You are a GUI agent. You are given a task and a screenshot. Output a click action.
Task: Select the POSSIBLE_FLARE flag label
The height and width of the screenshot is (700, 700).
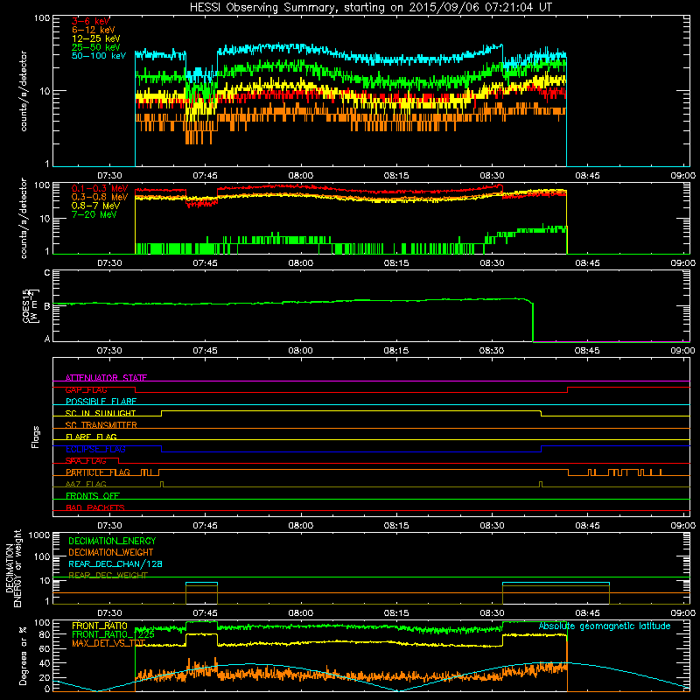pos(101,402)
